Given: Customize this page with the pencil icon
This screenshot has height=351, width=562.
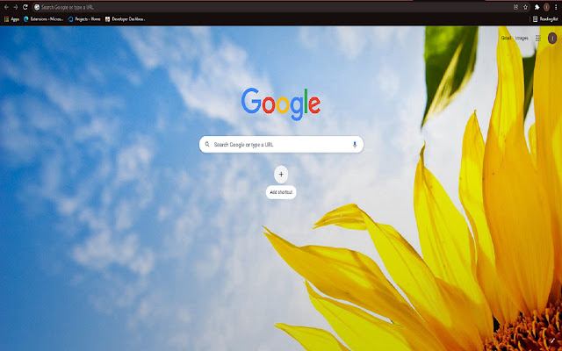Looking at the screenshot, I should (552, 340).
